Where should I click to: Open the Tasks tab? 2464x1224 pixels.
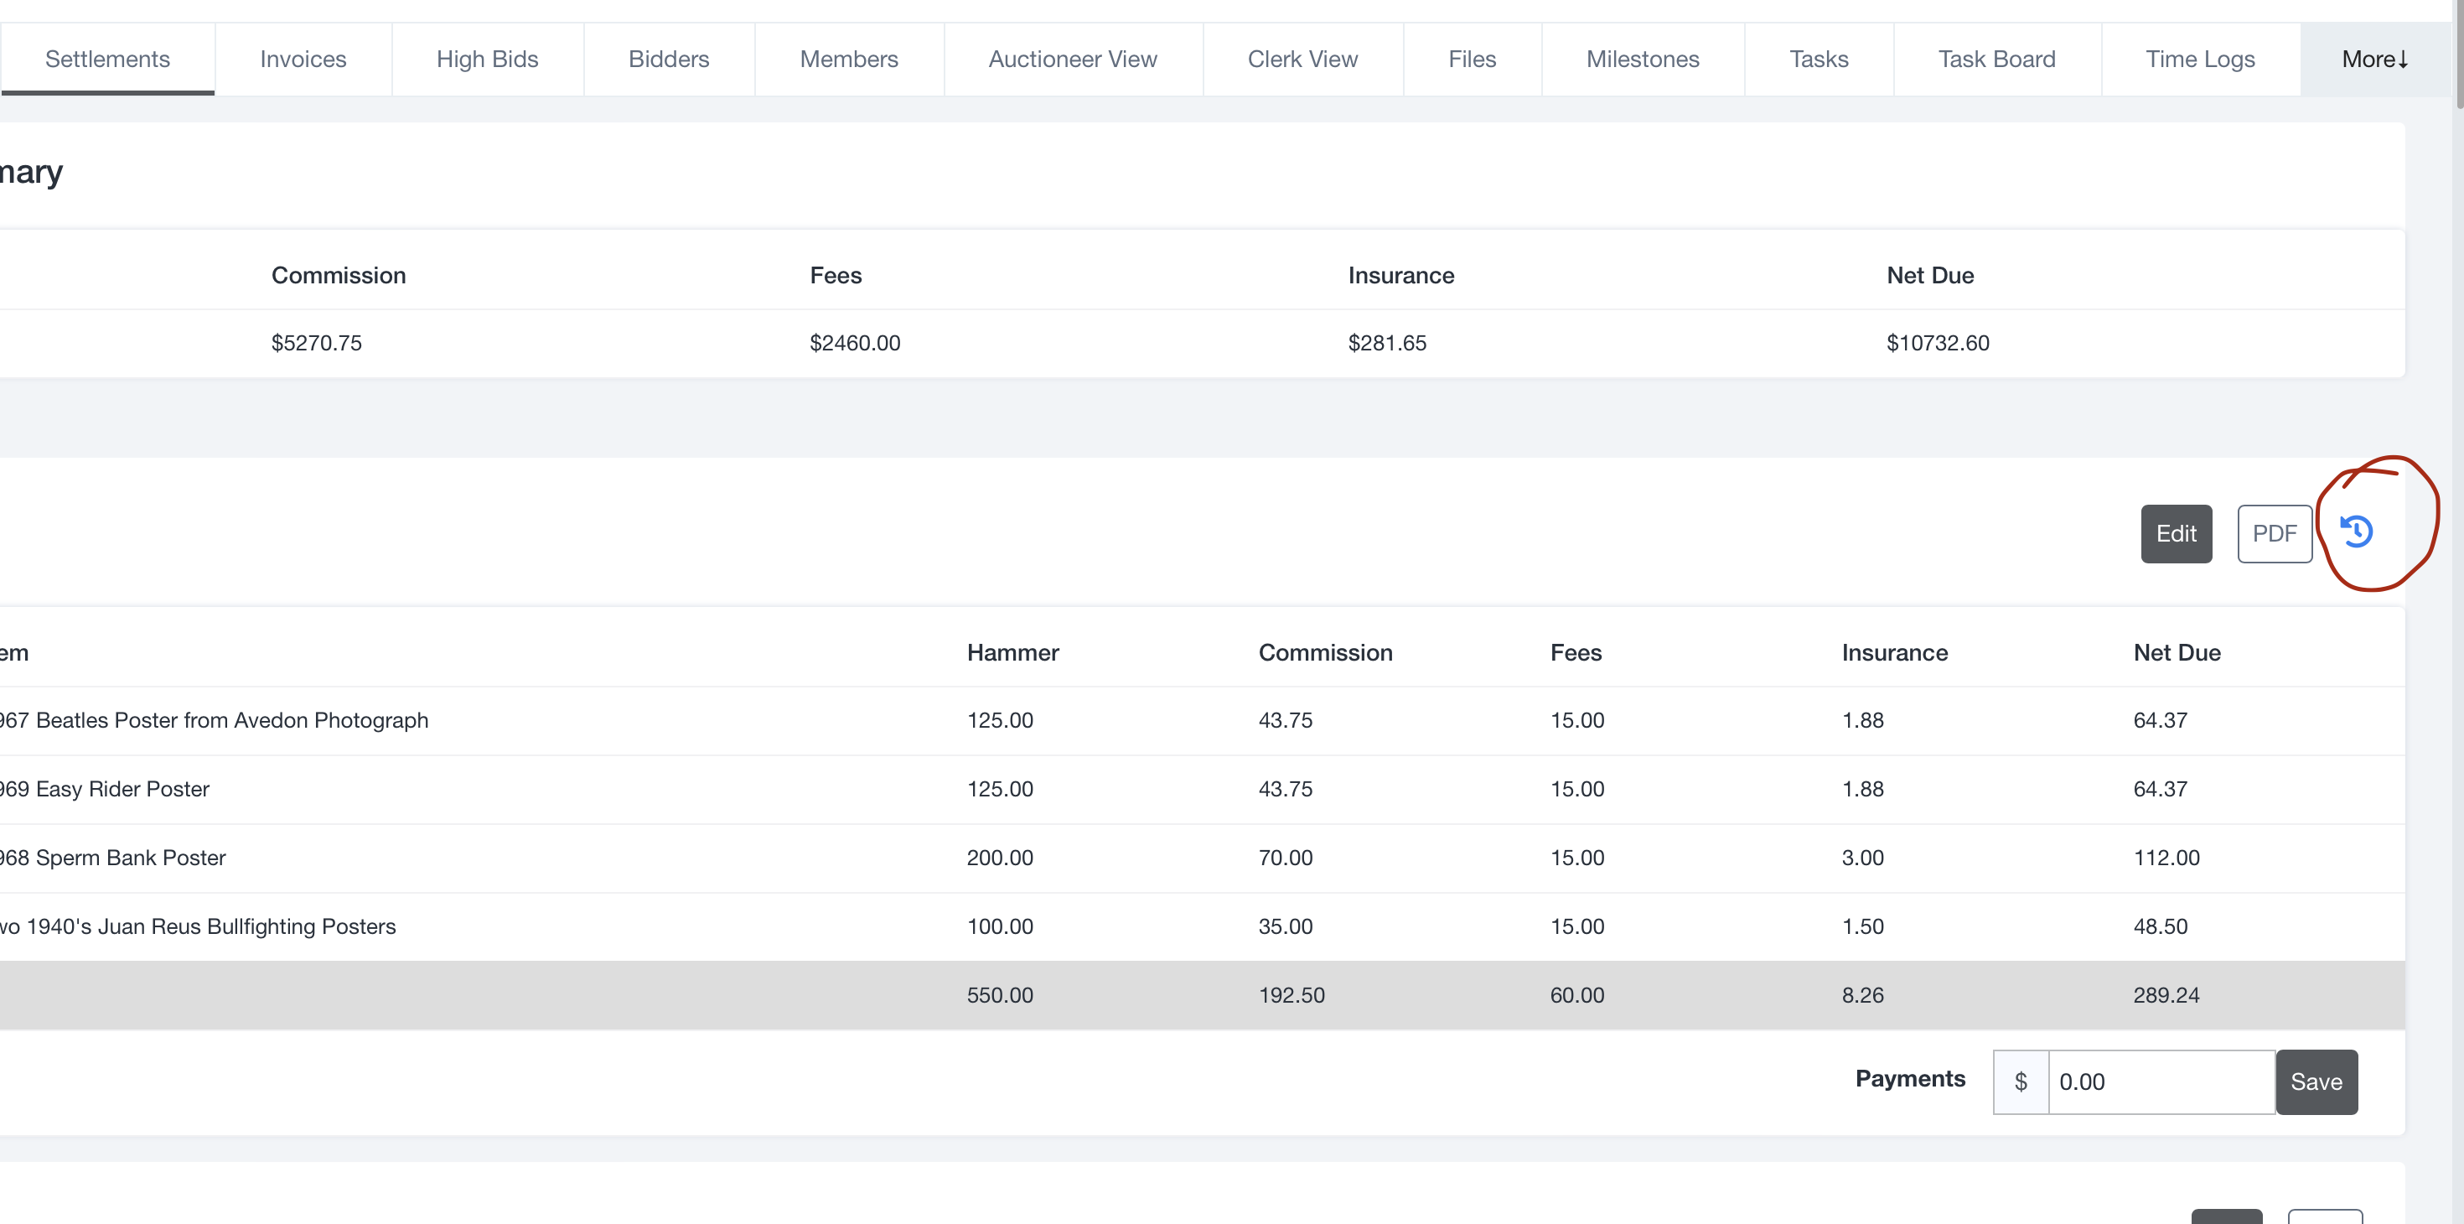(x=1819, y=60)
